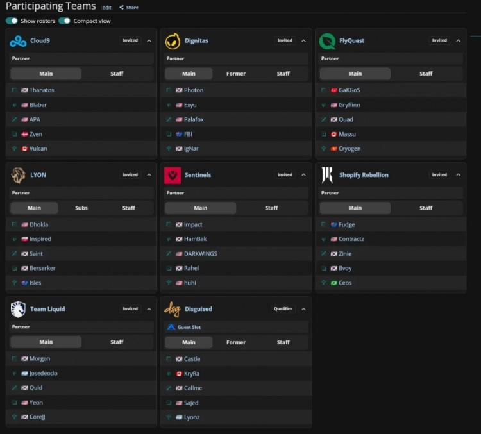Click the top lane role icon beside Photon
Screen dimensions: 481x434
coord(169,90)
